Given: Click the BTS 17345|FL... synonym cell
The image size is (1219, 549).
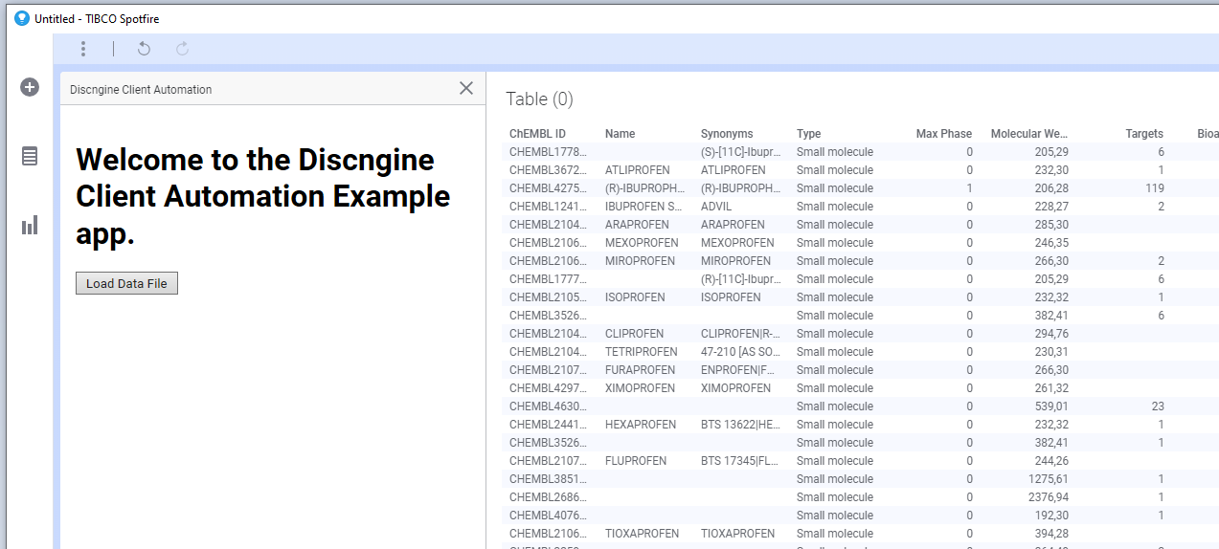Looking at the screenshot, I should click(x=741, y=461).
